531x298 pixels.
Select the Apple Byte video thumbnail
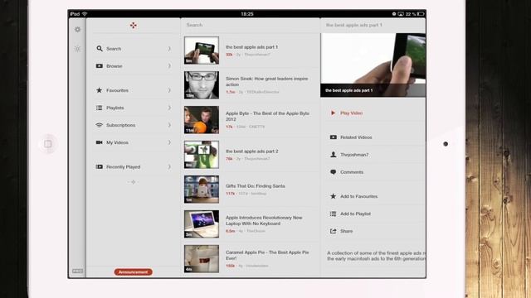(x=202, y=120)
